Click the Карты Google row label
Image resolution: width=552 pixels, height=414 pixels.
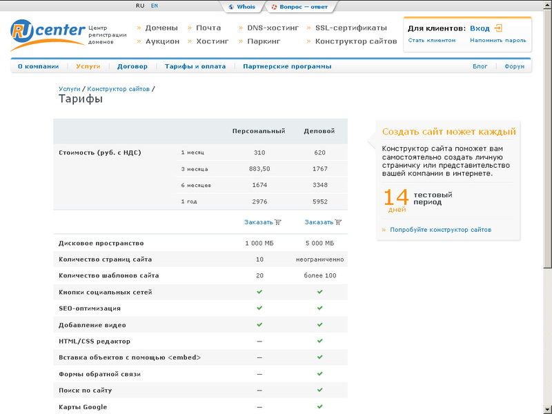click(83, 407)
